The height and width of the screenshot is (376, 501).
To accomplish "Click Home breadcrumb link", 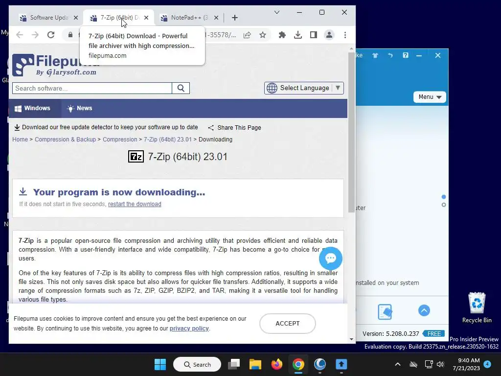I will 20,140.
